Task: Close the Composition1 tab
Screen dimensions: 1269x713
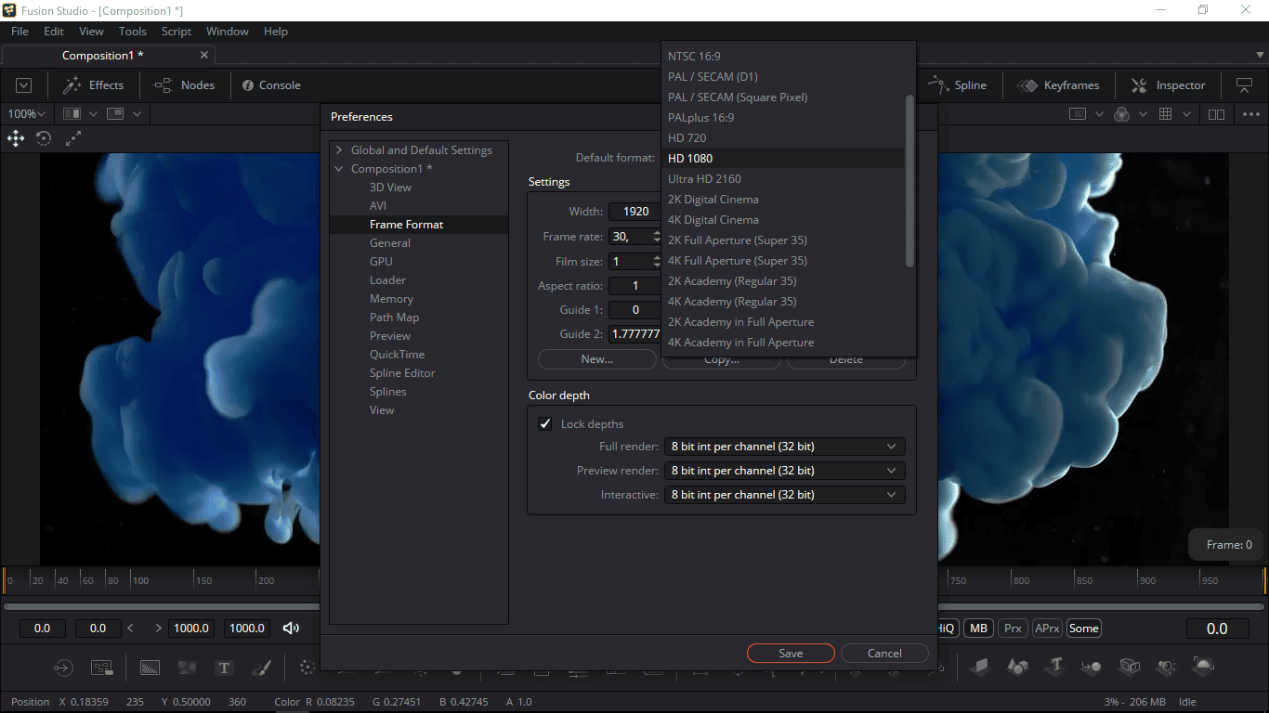Action: coord(204,56)
